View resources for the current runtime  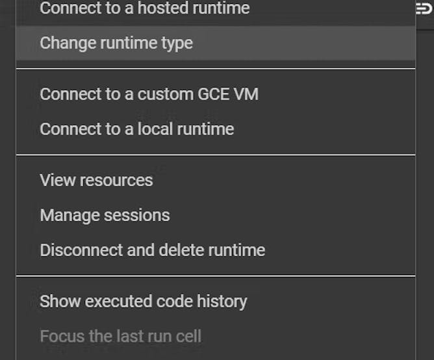(96, 180)
